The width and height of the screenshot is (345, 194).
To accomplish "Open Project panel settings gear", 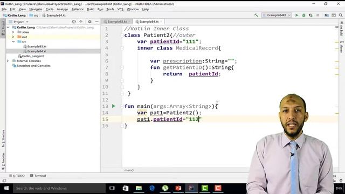I will [89, 22].
